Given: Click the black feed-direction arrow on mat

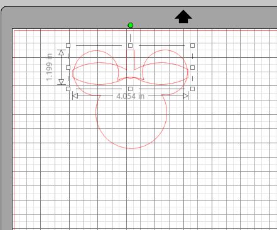Looking at the screenshot, I should click(x=183, y=17).
